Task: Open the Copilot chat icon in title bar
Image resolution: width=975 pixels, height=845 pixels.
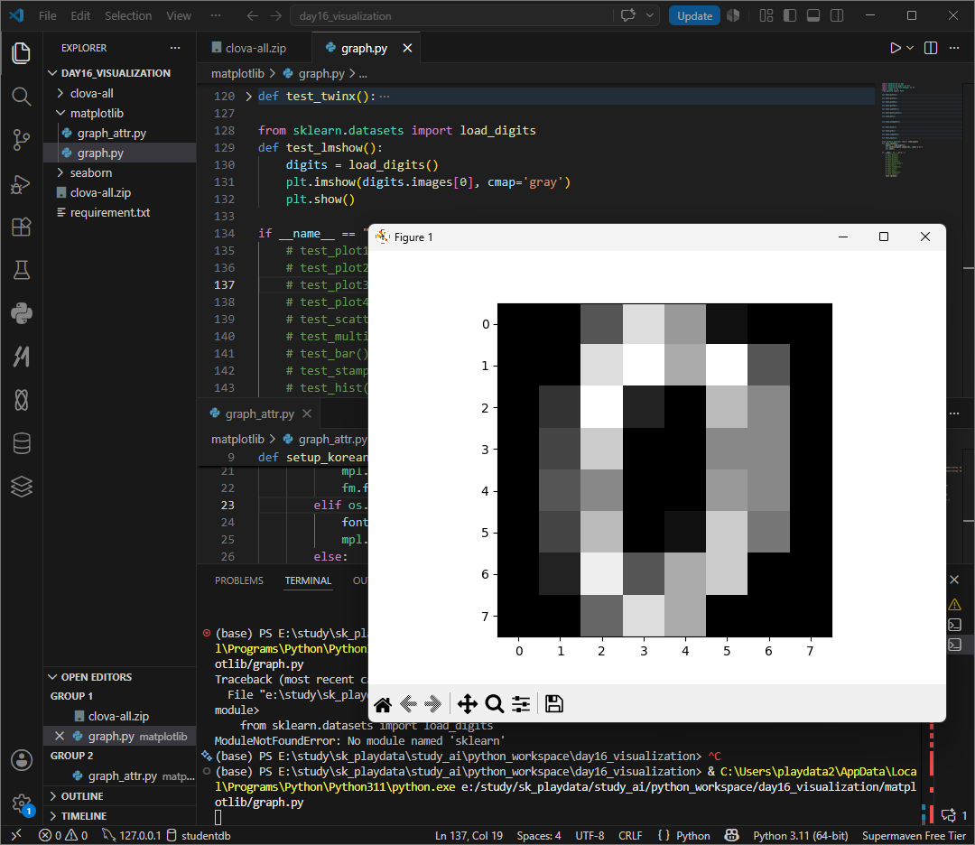Action: pos(628,15)
